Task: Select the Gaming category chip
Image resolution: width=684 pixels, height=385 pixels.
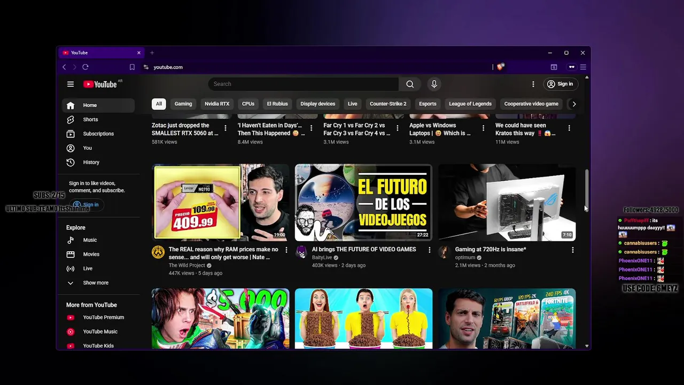Action: [x=183, y=104]
